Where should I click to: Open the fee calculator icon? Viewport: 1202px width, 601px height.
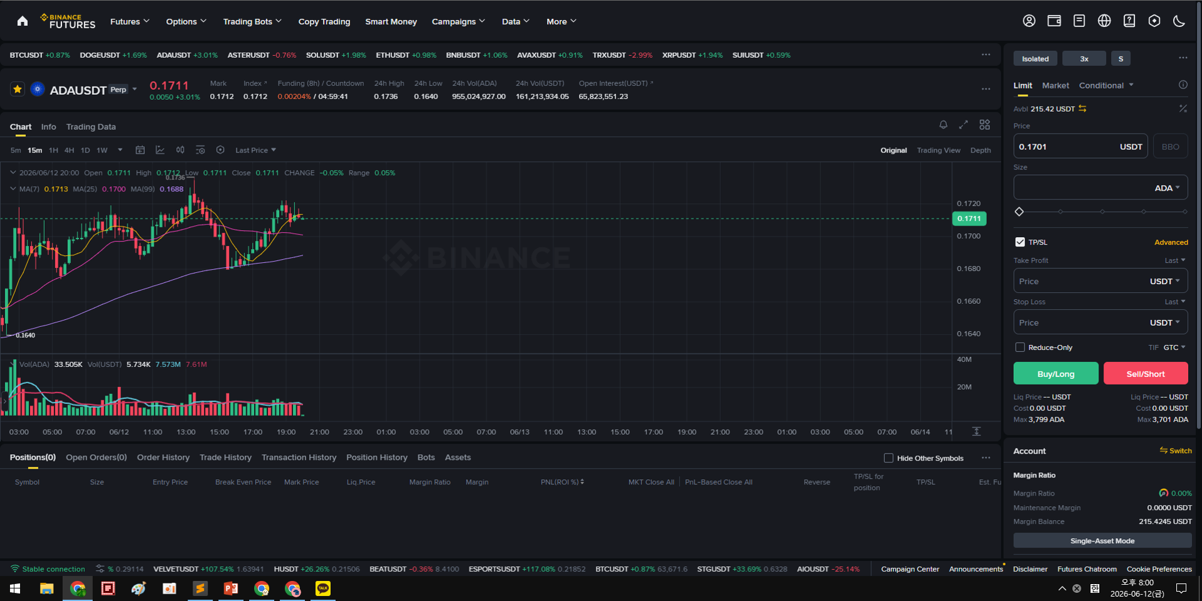pyautogui.click(x=1183, y=109)
